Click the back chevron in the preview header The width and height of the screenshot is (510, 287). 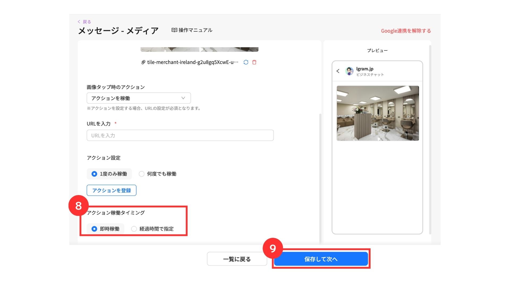click(338, 71)
